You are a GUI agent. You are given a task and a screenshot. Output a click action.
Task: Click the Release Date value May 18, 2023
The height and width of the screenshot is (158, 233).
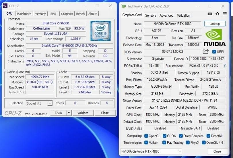click(x=155, y=45)
